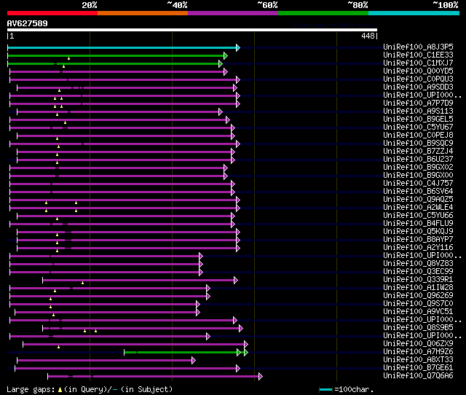Click the green arrowhead ending the UniRef100_C1MXJ7 alignment
Viewport: 466px width, 395px height.
point(221,63)
